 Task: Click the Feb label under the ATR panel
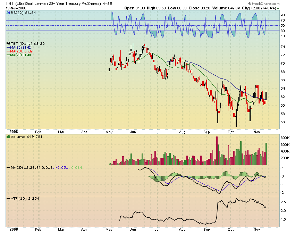(x=38, y=229)
